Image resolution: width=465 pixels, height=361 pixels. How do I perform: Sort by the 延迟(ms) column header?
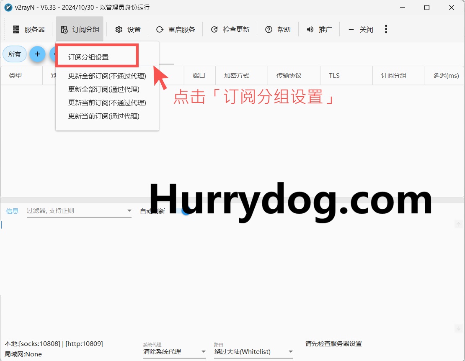pos(446,76)
